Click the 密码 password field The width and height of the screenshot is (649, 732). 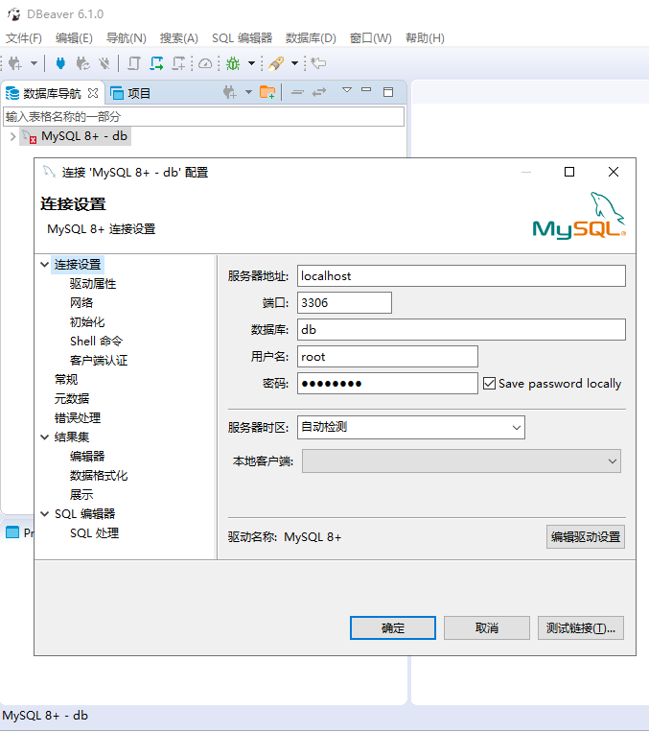tap(387, 384)
